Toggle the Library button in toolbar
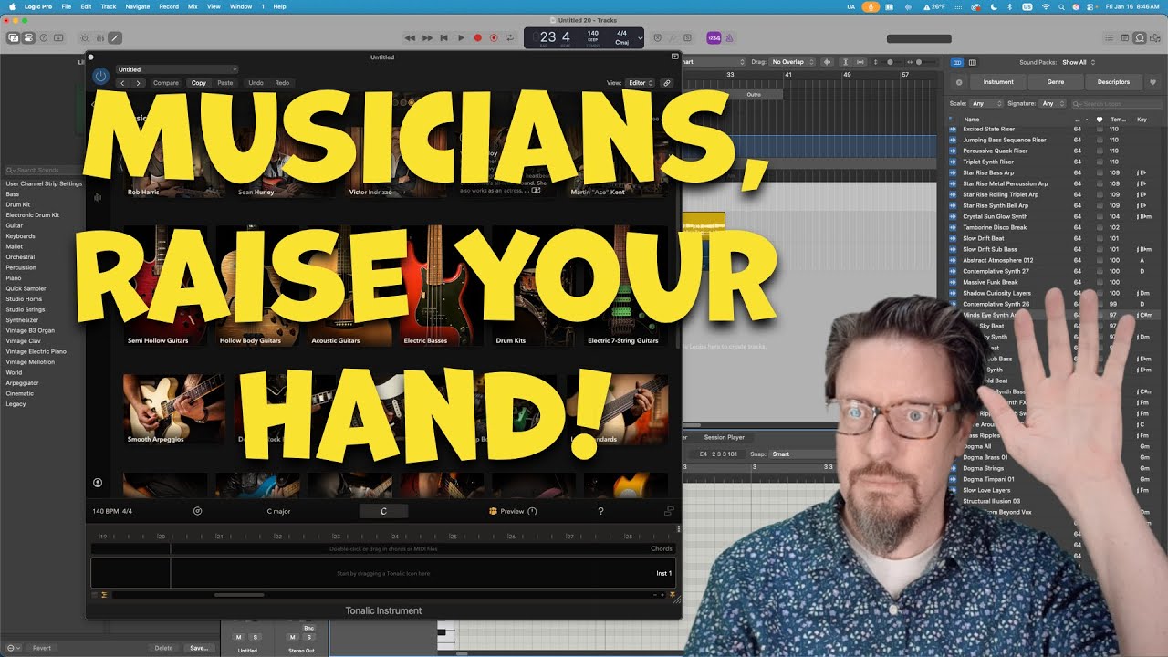 [14, 37]
